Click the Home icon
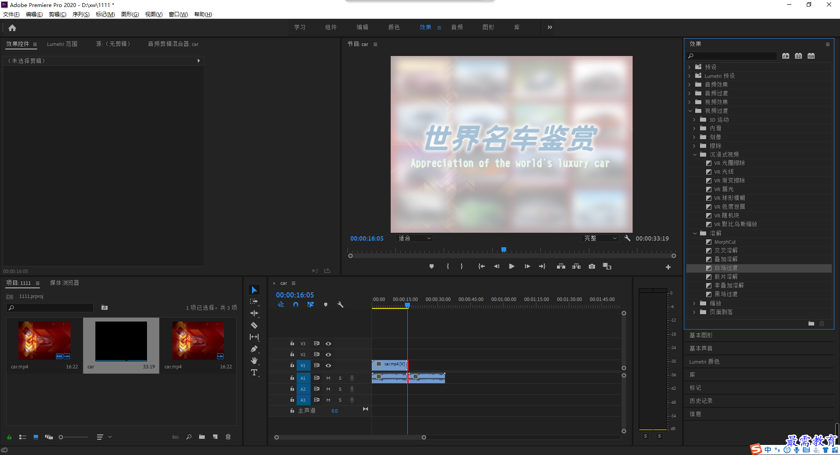Image resolution: width=840 pixels, height=455 pixels. point(12,28)
